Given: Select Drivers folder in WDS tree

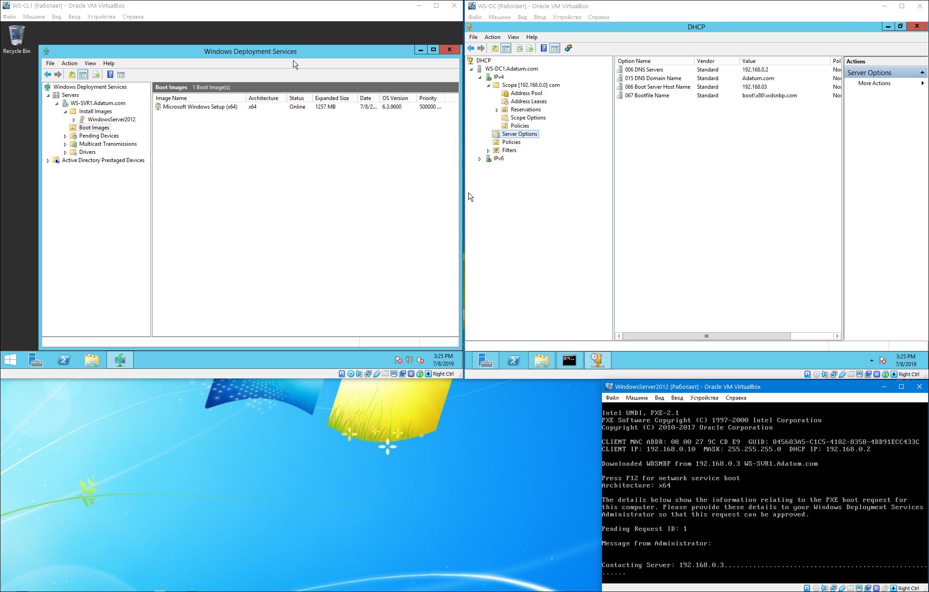Looking at the screenshot, I should click(87, 152).
